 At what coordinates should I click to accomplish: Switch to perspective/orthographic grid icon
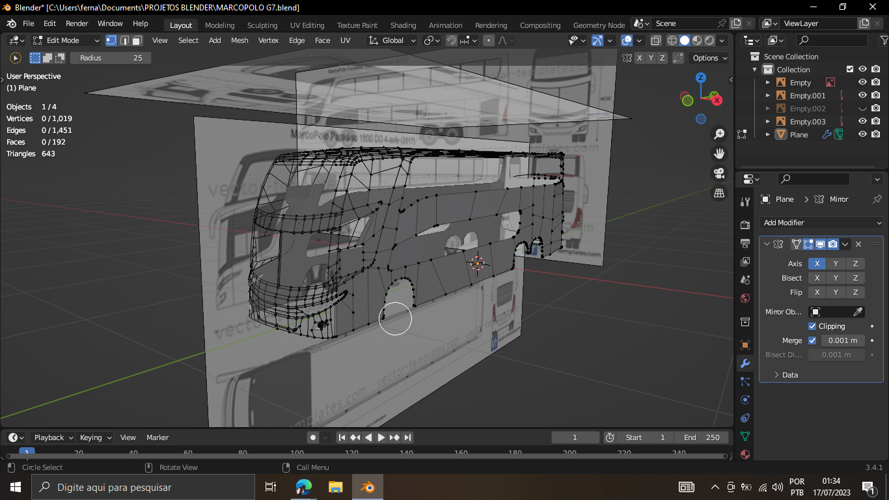point(719,193)
